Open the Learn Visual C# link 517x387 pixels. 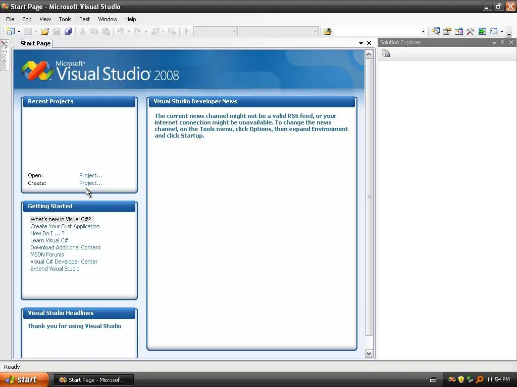pos(49,240)
